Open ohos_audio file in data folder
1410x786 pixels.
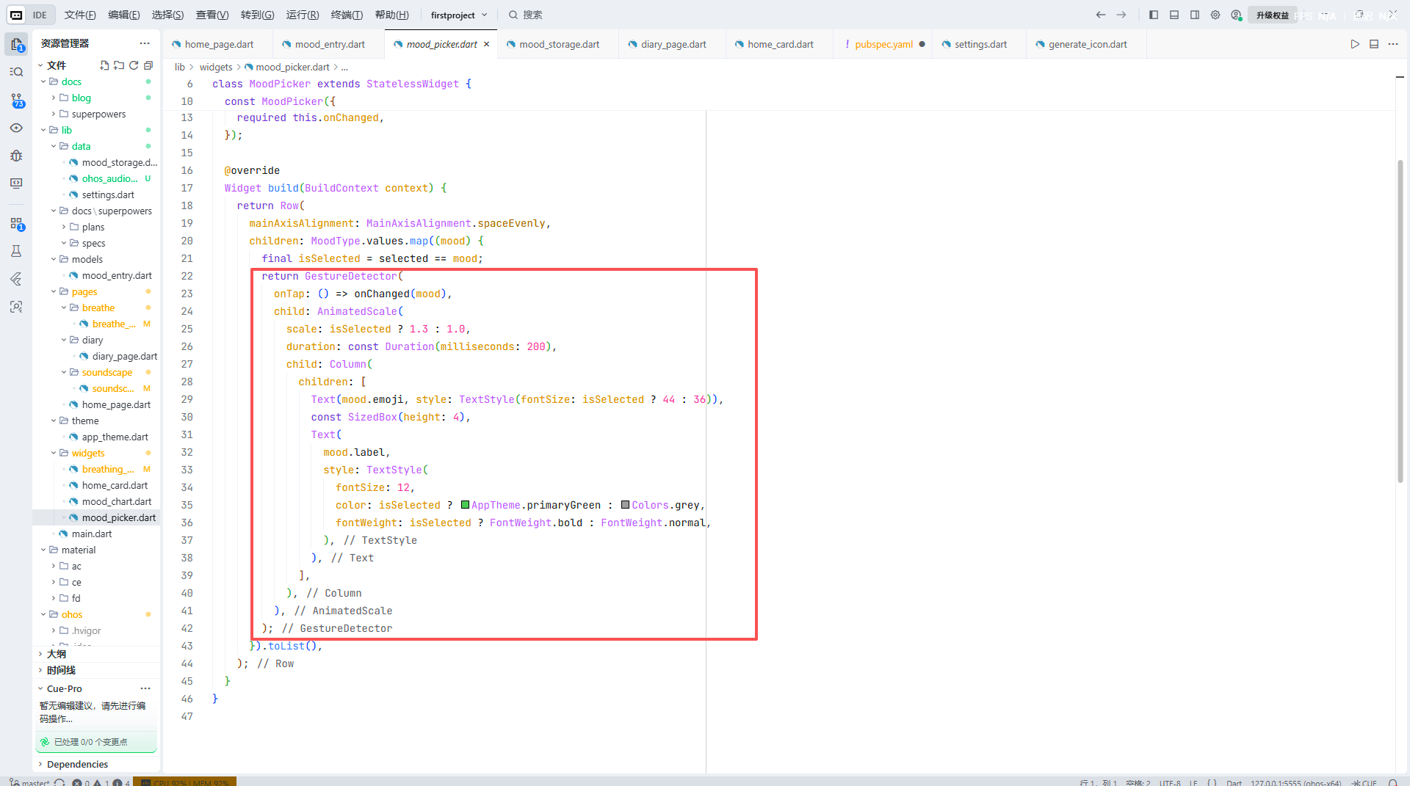coord(109,178)
